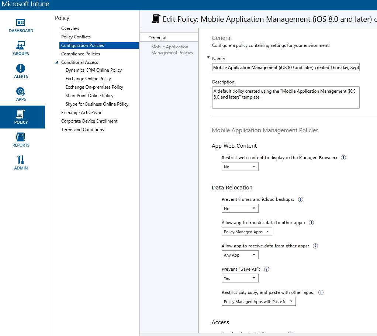Open Allow app to transfer data dropdown
The height and width of the screenshot is (336, 377).
point(247,232)
